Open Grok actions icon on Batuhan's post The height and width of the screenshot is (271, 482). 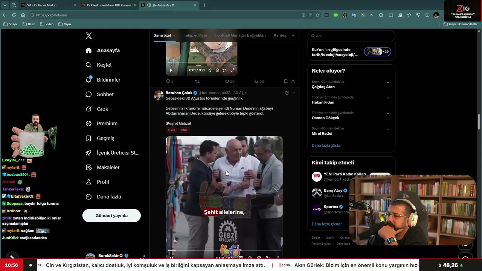287,93
